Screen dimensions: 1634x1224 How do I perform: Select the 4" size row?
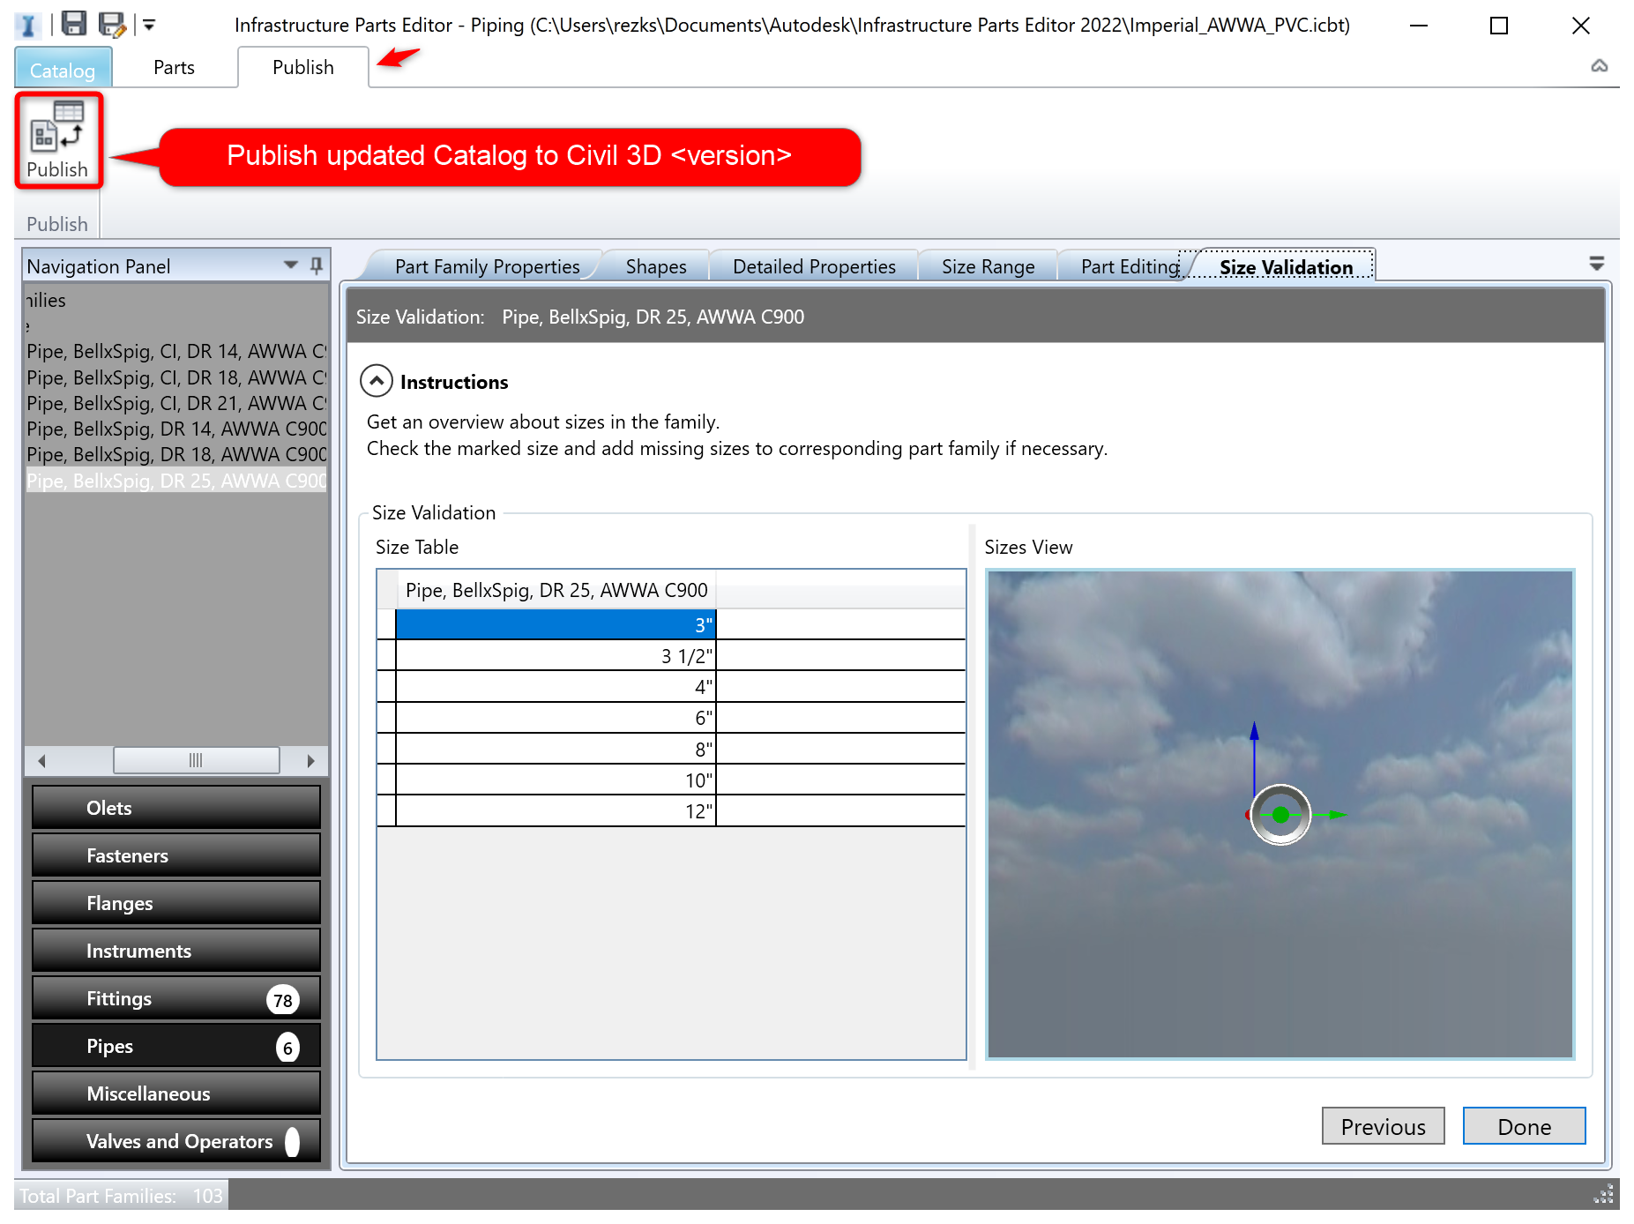556,686
